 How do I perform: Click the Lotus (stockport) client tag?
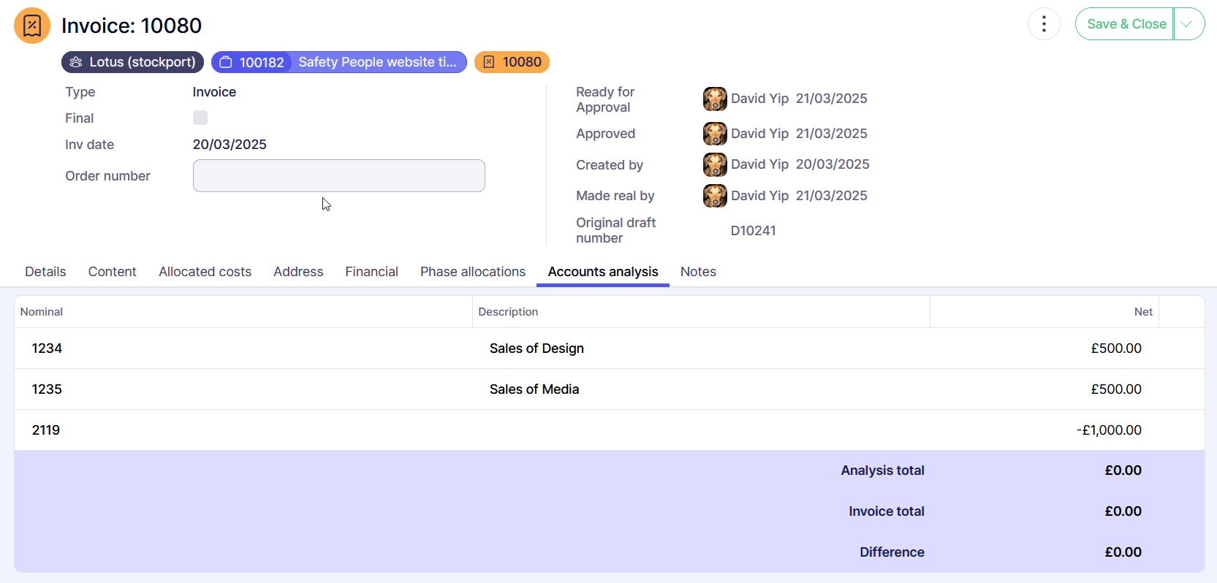coord(132,62)
